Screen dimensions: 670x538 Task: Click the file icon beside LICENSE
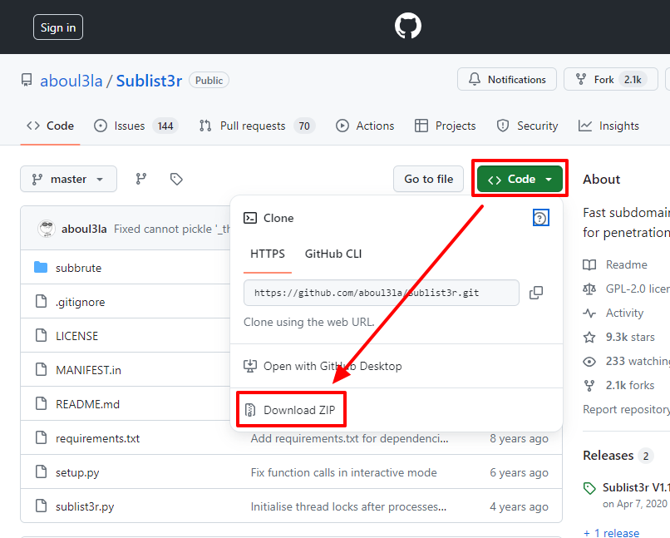click(41, 335)
